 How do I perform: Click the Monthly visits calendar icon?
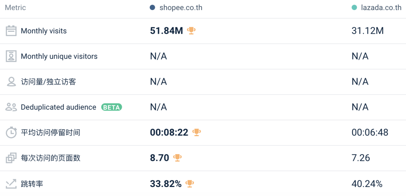click(11, 31)
